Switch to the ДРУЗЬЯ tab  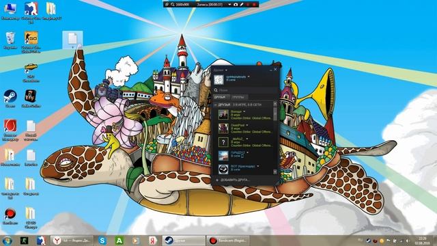(221, 97)
